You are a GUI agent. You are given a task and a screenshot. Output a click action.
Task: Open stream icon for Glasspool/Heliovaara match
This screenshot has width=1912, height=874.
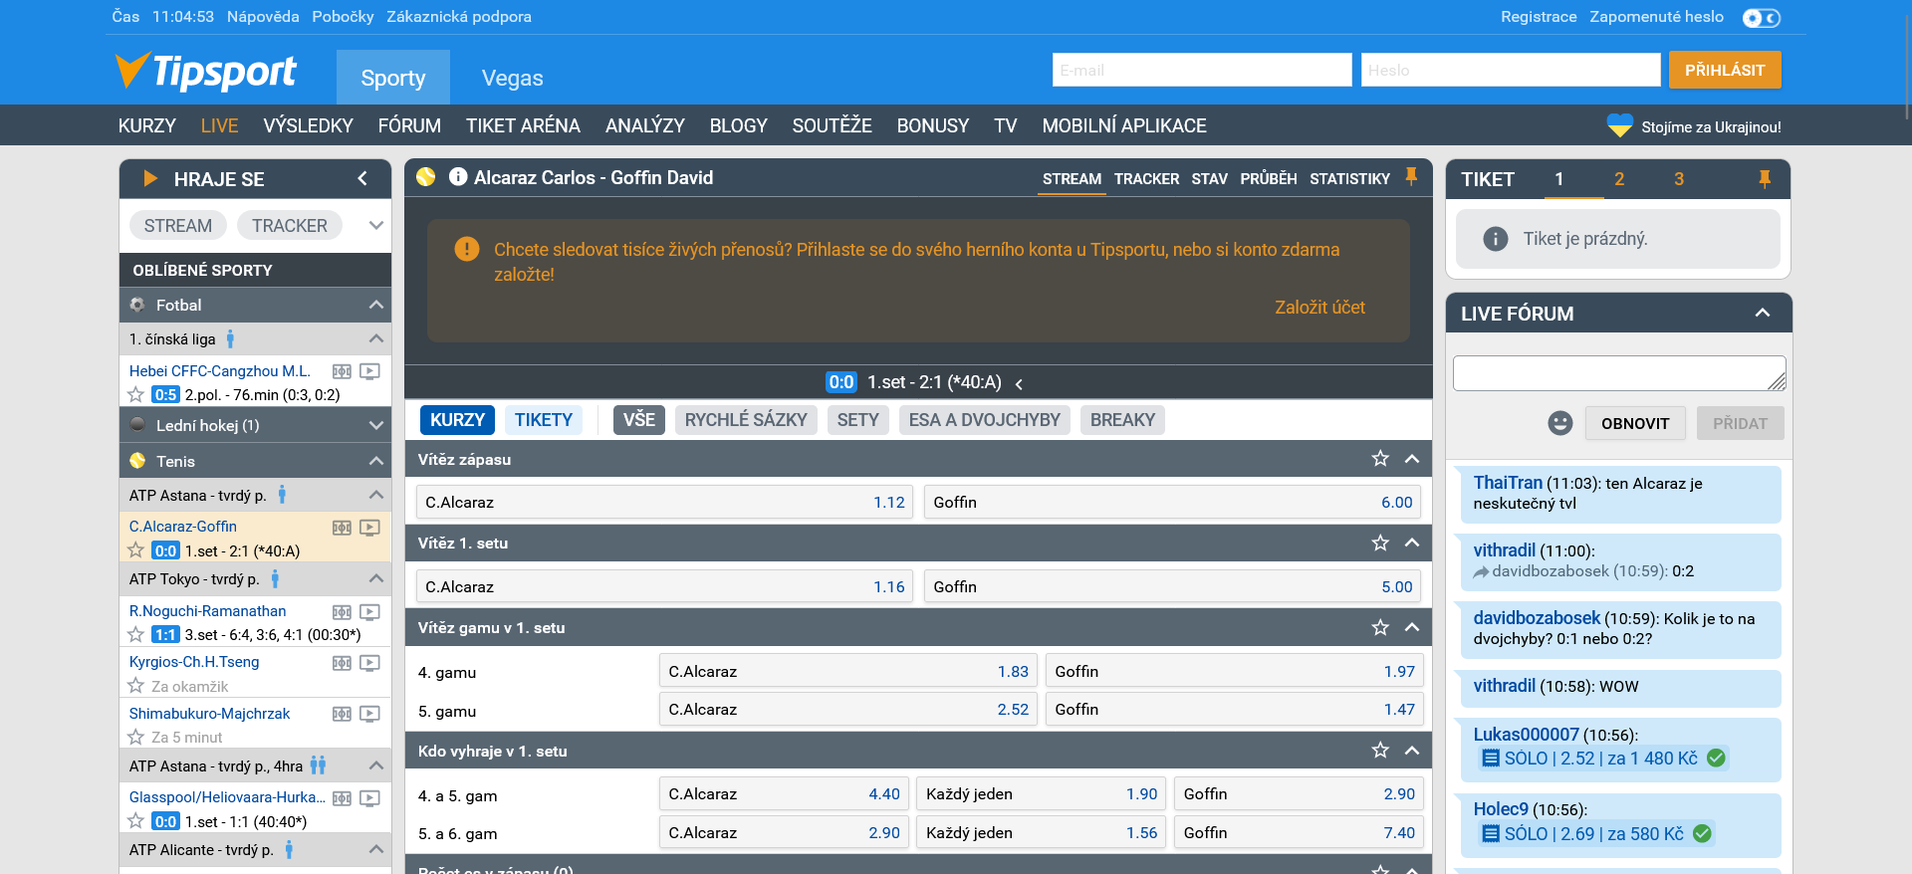369,798
